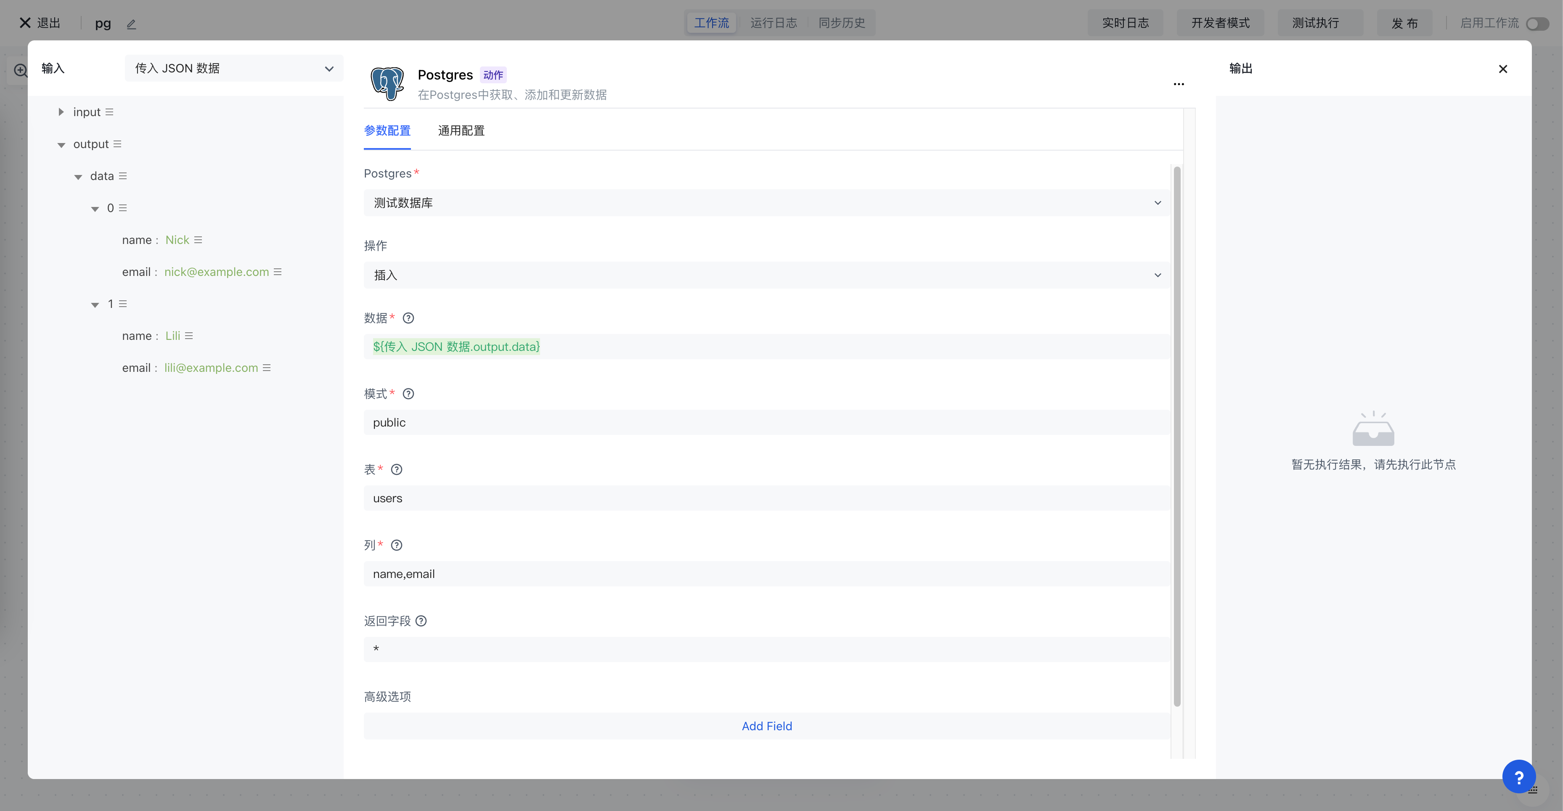Image resolution: width=1563 pixels, height=811 pixels.
Task: Click the vertical scrollbar in parameter panel
Action: click(x=1177, y=437)
